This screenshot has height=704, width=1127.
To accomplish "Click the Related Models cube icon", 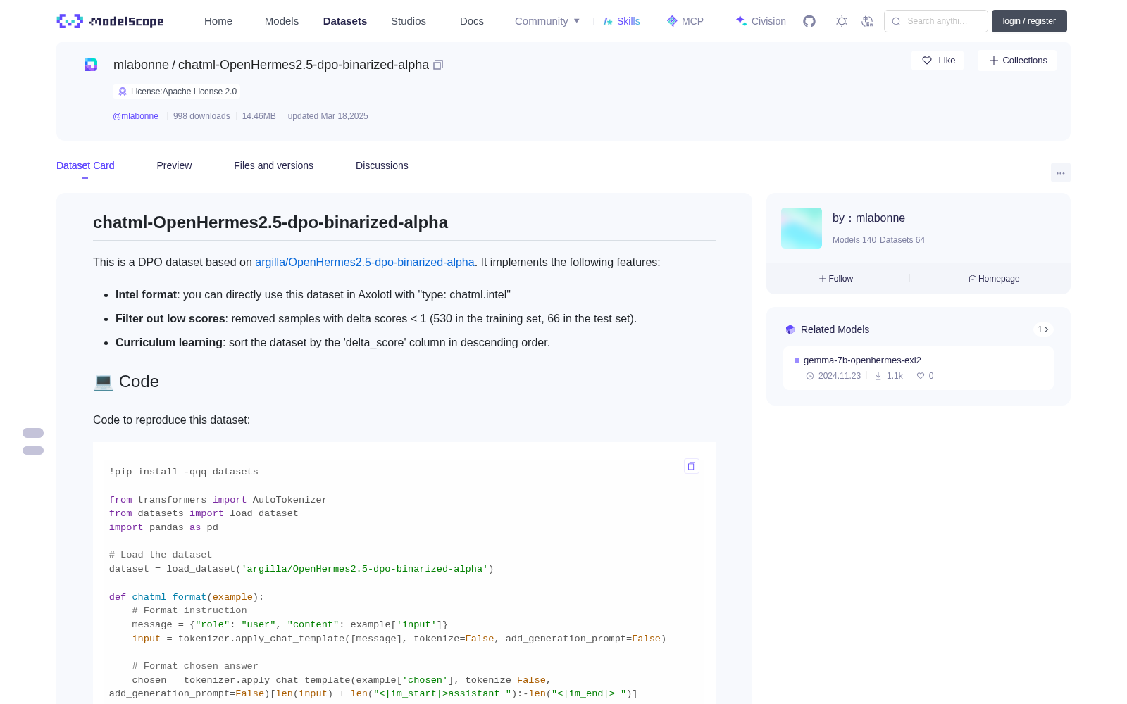I will [x=790, y=329].
